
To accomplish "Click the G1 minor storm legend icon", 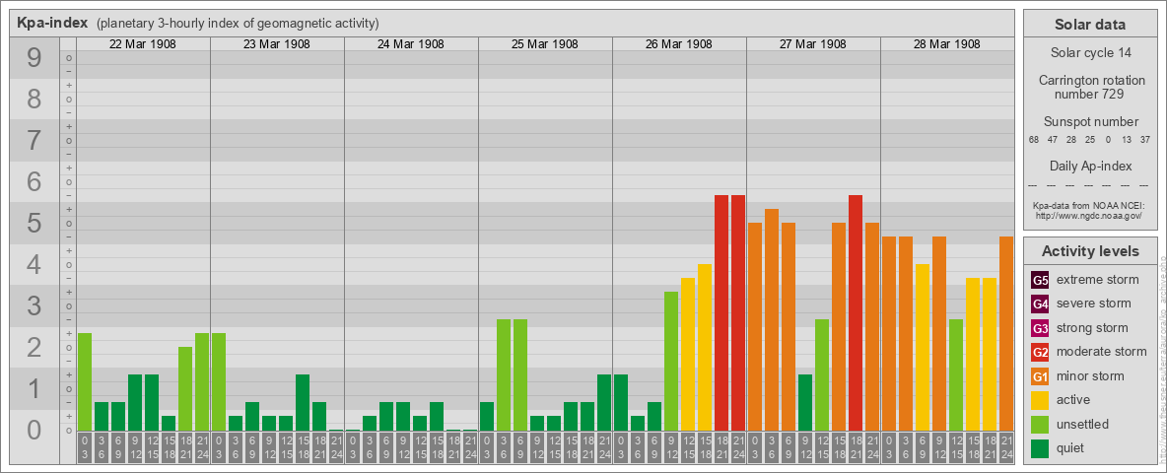I will [x=1040, y=375].
